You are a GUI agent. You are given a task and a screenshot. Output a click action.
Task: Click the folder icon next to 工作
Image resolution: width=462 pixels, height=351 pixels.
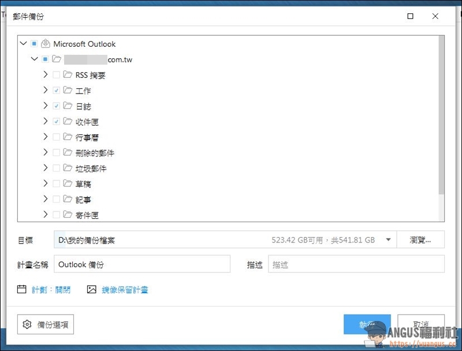pyautogui.click(x=68, y=91)
